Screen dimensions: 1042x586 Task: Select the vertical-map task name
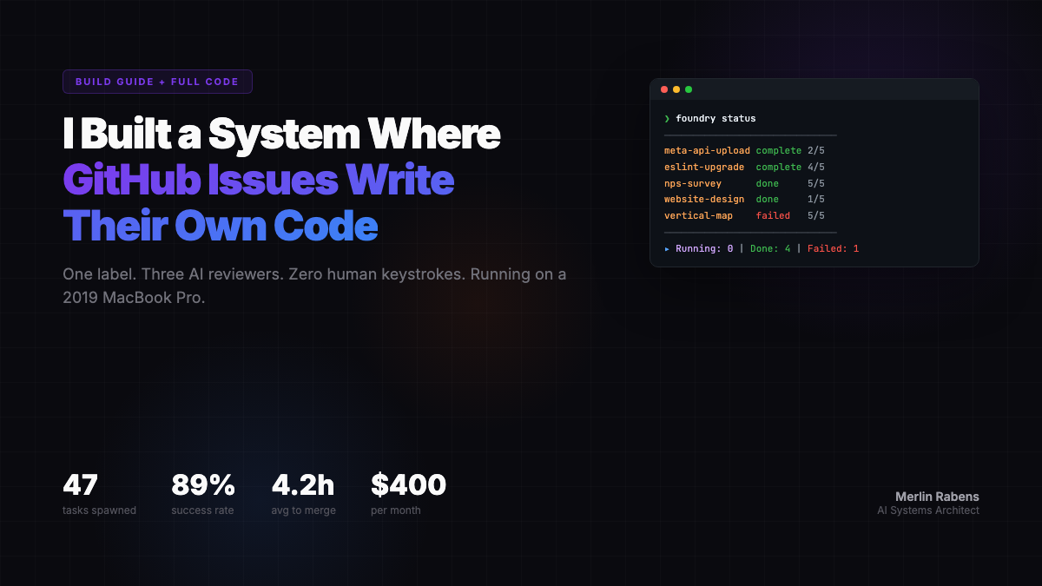tap(698, 215)
